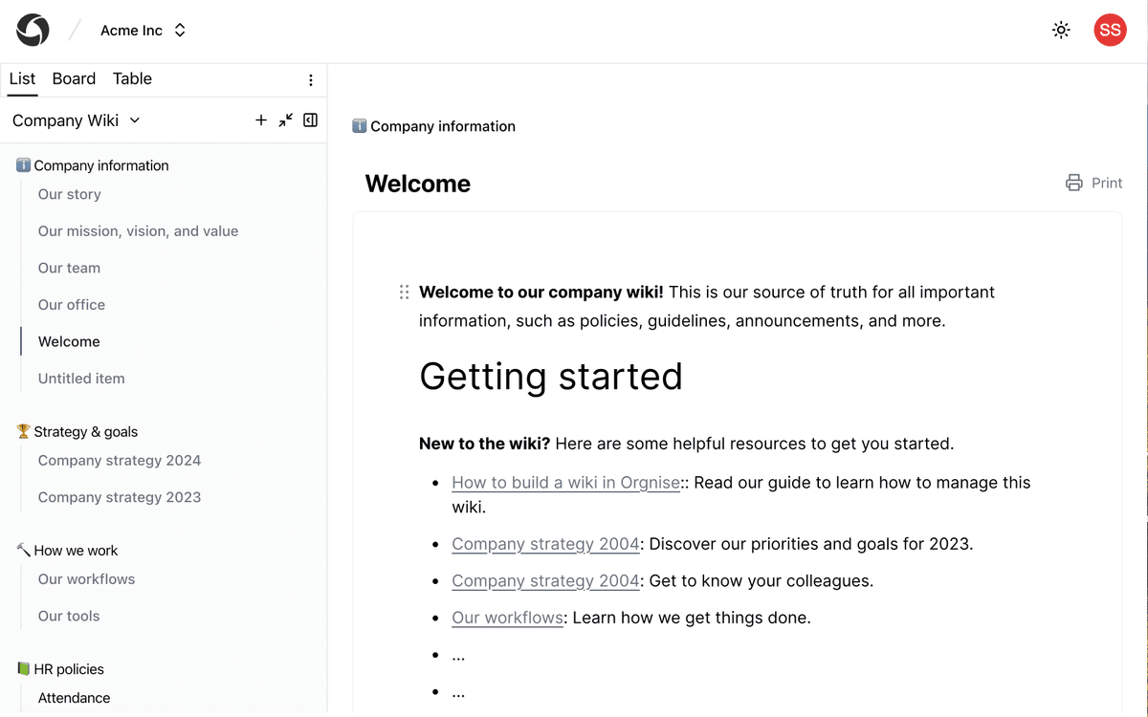Image resolution: width=1148 pixels, height=717 pixels.
Task: Open the three-dot view options menu
Action: point(311,80)
